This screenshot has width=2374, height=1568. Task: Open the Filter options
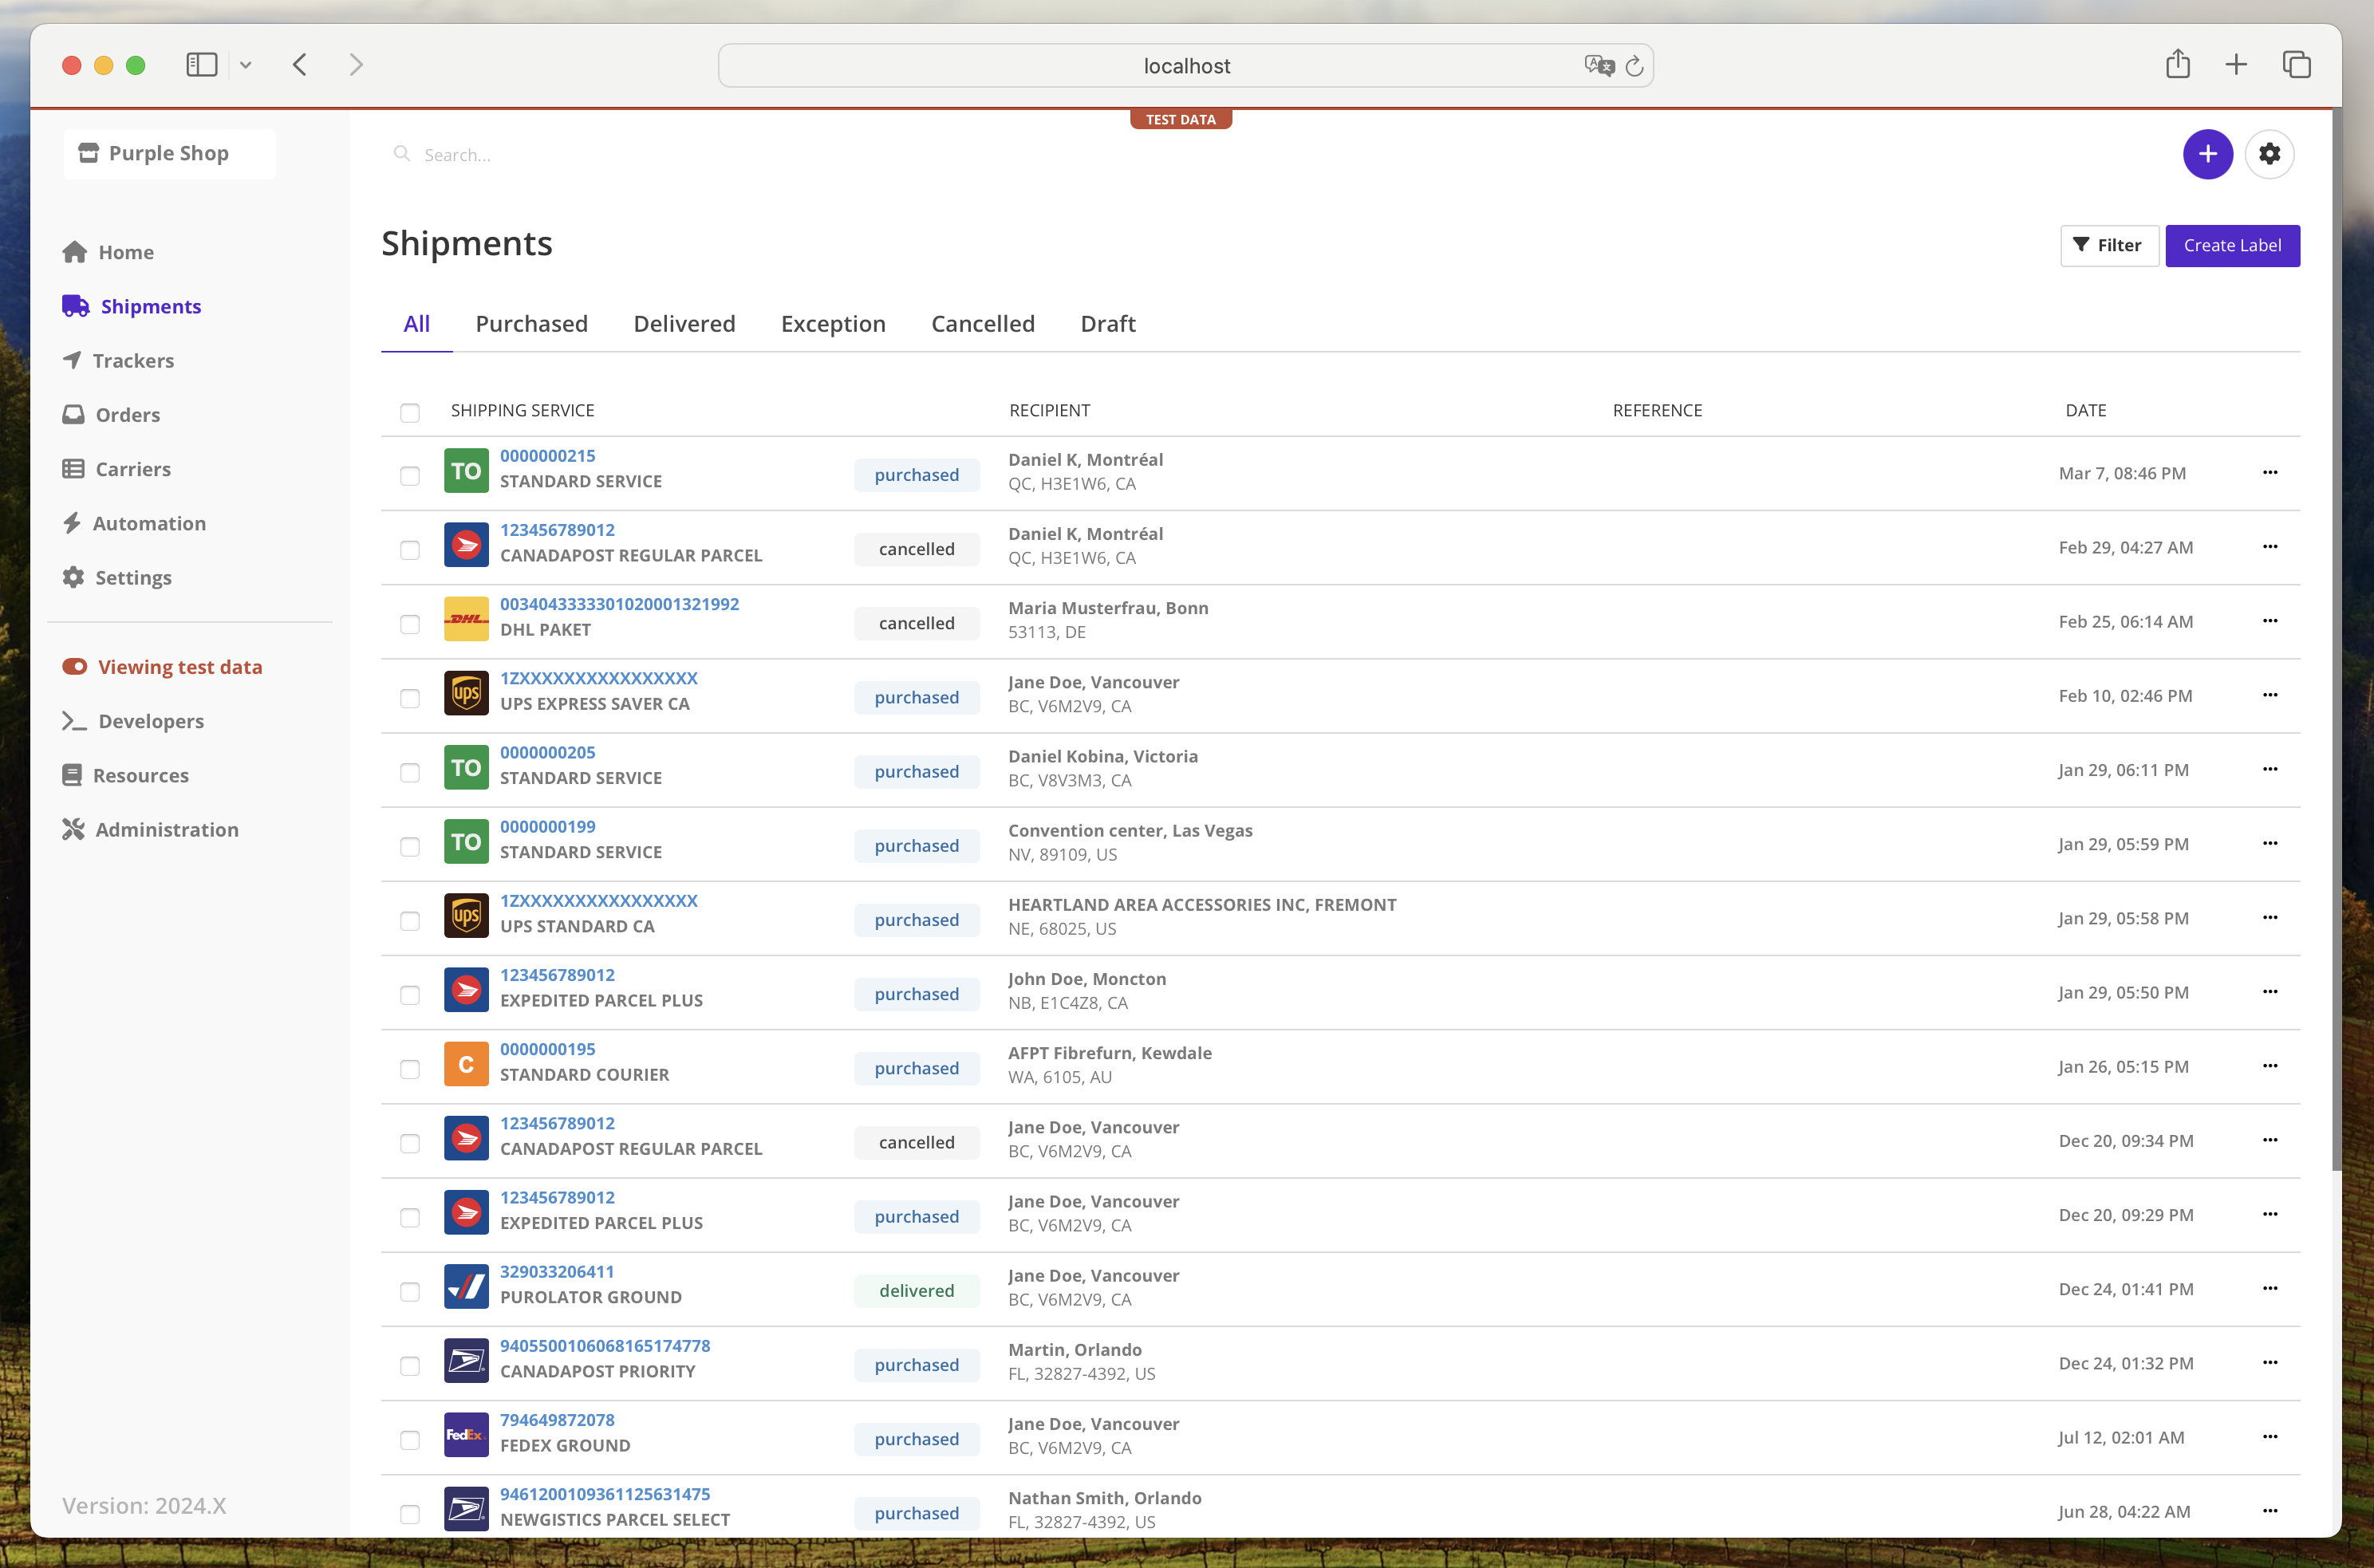(2108, 245)
